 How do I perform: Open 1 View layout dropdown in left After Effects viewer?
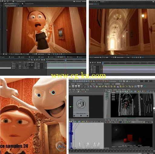[x=50, y=54]
